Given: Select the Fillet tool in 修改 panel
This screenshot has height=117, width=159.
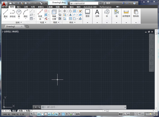Looking at the screenshot, I should tap(74, 19).
